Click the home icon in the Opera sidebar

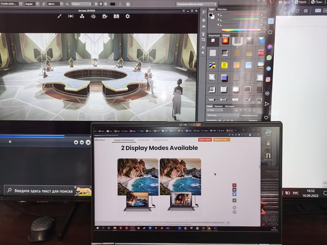271,21
